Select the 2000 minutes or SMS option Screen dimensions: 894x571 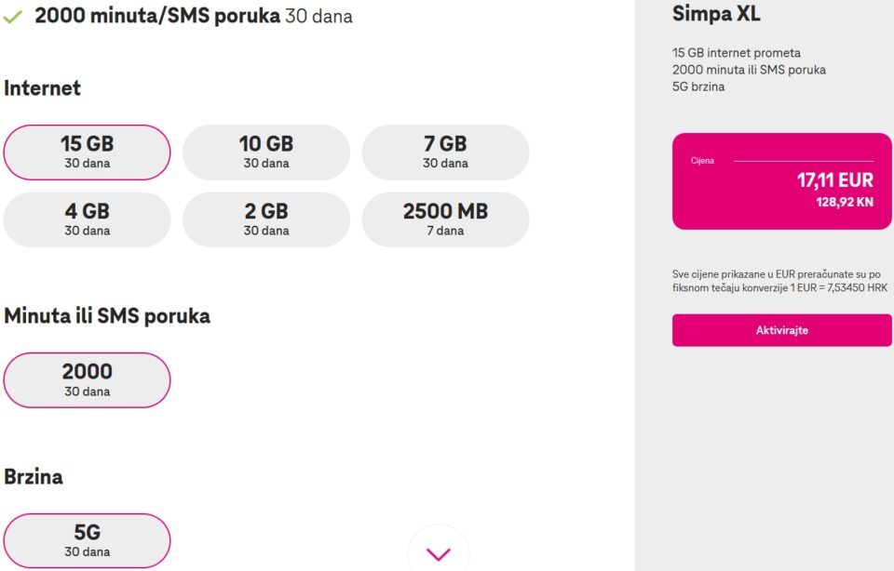87,379
